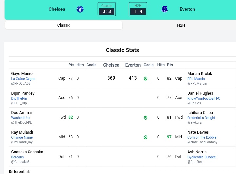
Task: Click the name Doc Ammar
Action: pyautogui.click(x=22, y=113)
